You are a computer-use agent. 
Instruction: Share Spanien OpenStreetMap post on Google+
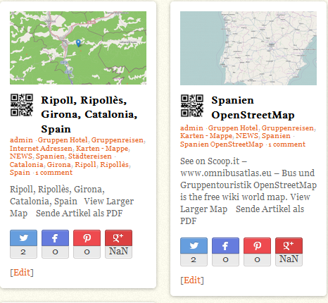click(289, 246)
